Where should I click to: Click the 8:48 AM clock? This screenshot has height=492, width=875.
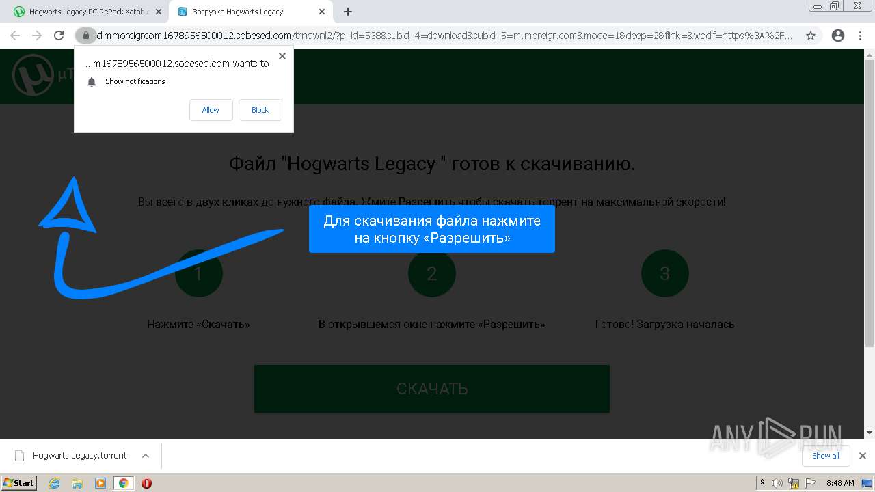point(840,483)
